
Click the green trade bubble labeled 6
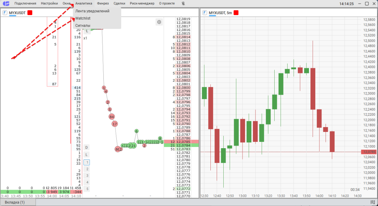(137, 131)
